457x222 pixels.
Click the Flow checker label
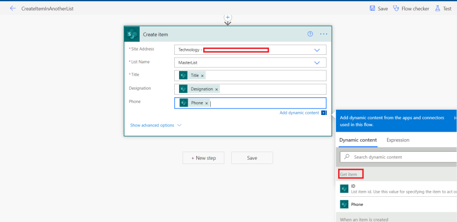pos(415,9)
